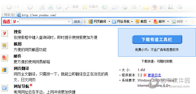Open the History icon after 收藏夹

(x=104, y=7)
